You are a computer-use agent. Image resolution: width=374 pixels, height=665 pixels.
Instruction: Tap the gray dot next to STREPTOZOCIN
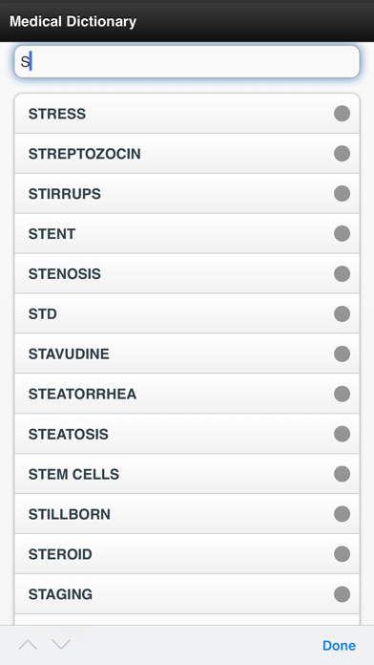pos(342,154)
